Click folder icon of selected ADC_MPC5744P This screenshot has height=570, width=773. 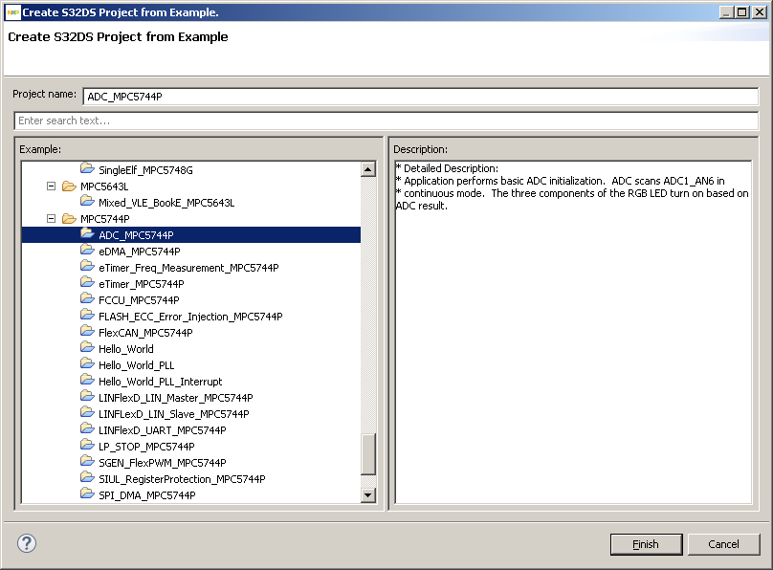click(x=87, y=234)
